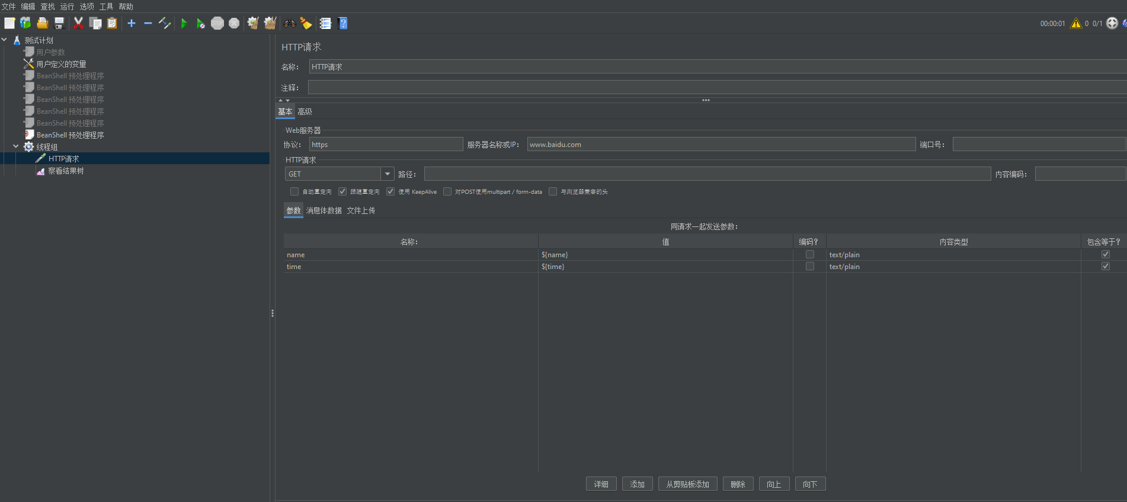1127x502 pixels.
Task: Open the 运行 menu
Action: coord(67,7)
